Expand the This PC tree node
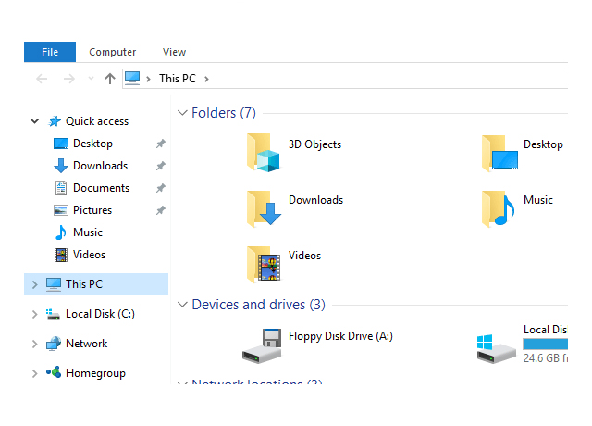The image size is (592, 426). [x=35, y=284]
